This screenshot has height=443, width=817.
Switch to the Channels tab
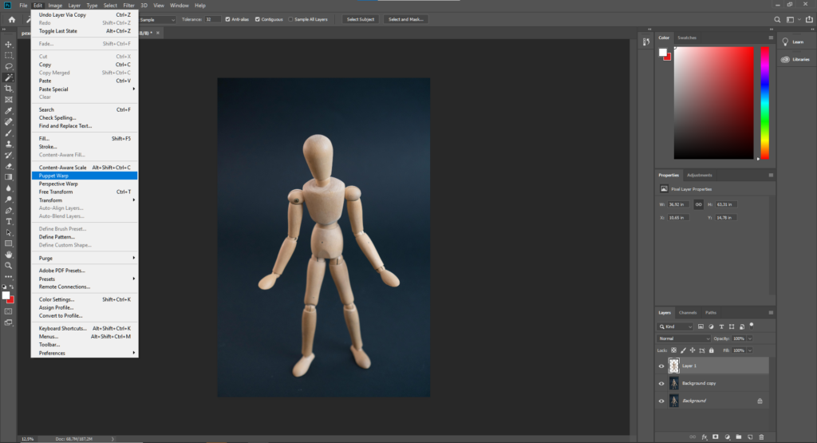[687, 313]
